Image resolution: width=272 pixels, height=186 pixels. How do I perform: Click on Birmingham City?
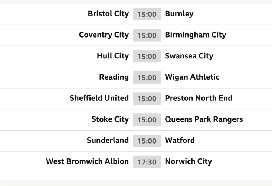click(x=195, y=35)
